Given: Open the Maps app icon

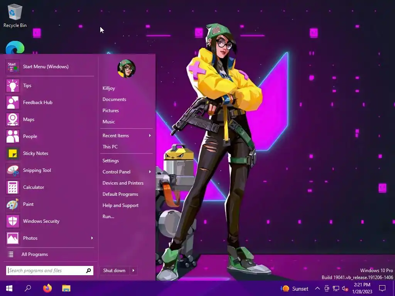Looking at the screenshot, I should pyautogui.click(x=13, y=119).
